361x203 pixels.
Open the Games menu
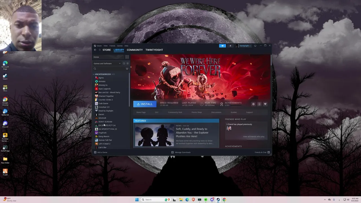click(120, 46)
